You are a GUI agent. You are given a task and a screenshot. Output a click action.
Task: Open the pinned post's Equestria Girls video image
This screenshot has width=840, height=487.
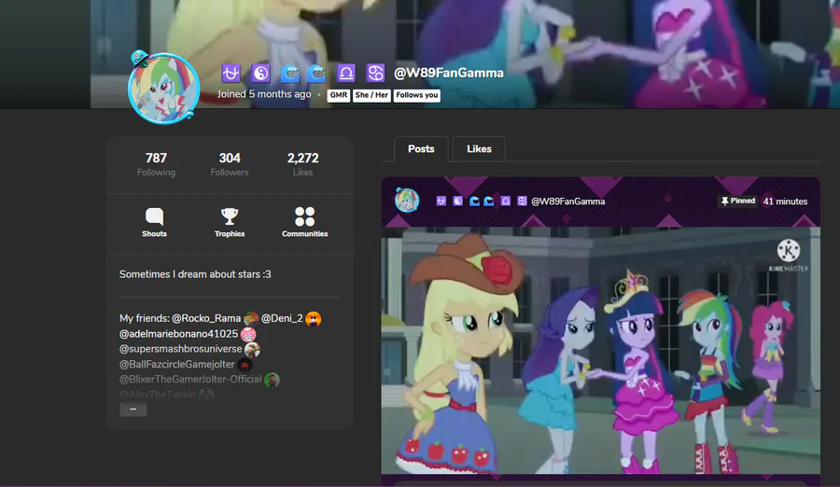600,351
